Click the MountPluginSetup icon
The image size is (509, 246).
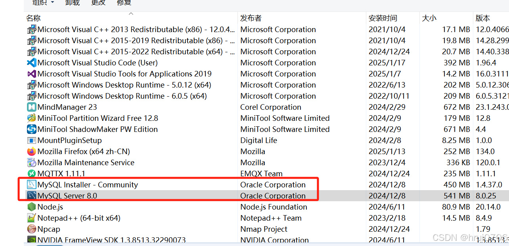tap(32, 140)
